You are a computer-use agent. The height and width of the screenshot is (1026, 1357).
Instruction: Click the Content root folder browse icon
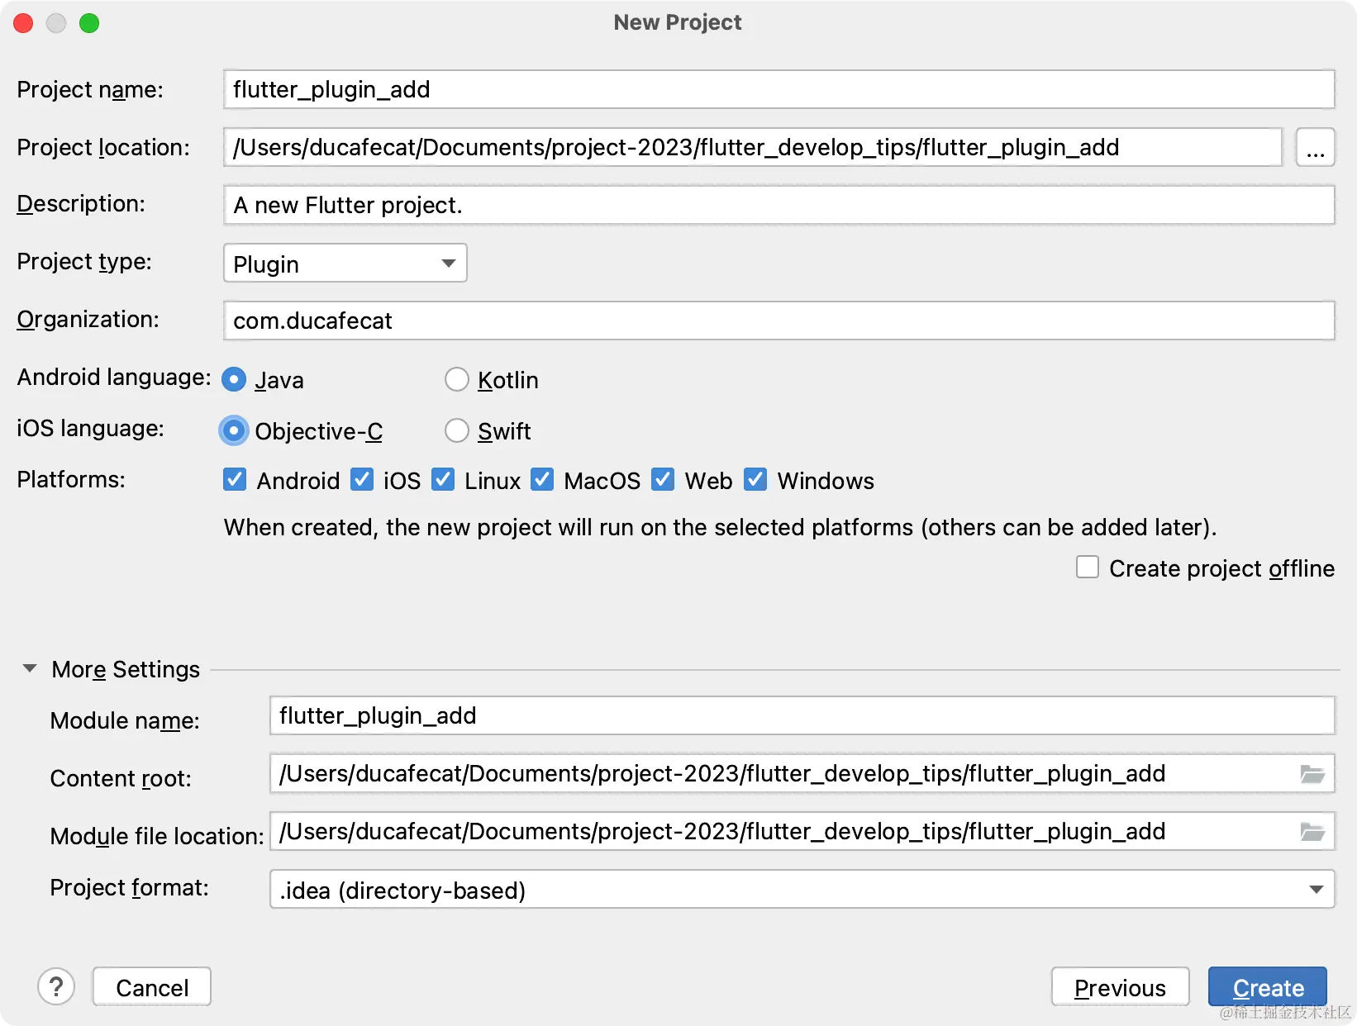click(x=1312, y=774)
